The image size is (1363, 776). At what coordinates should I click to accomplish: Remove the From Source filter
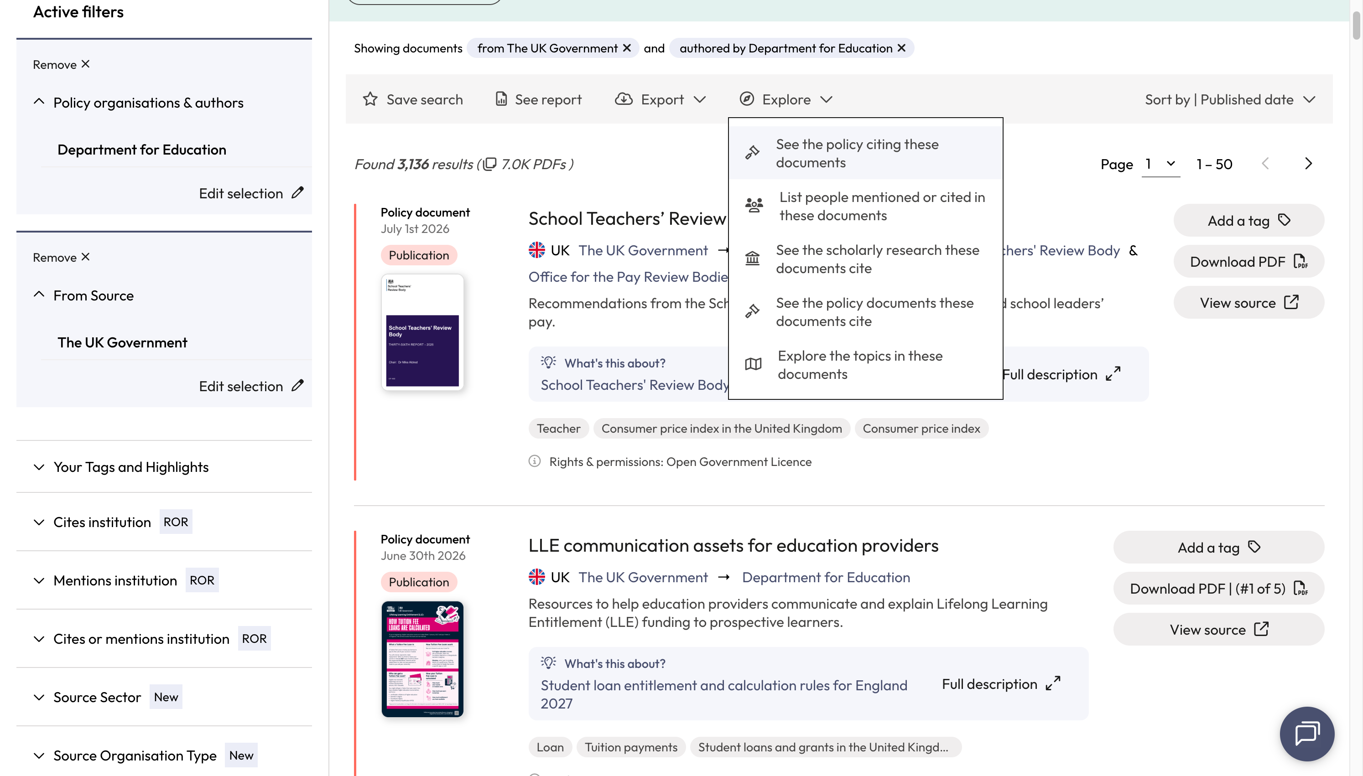click(x=61, y=258)
